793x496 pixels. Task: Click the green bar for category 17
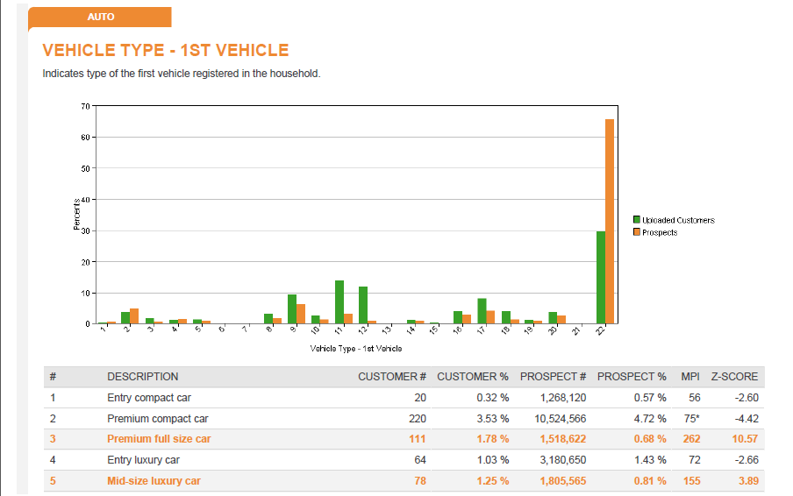(x=482, y=311)
